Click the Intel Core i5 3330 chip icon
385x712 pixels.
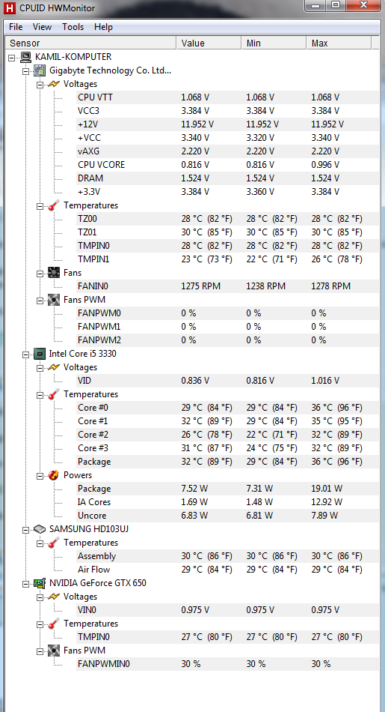click(x=40, y=354)
